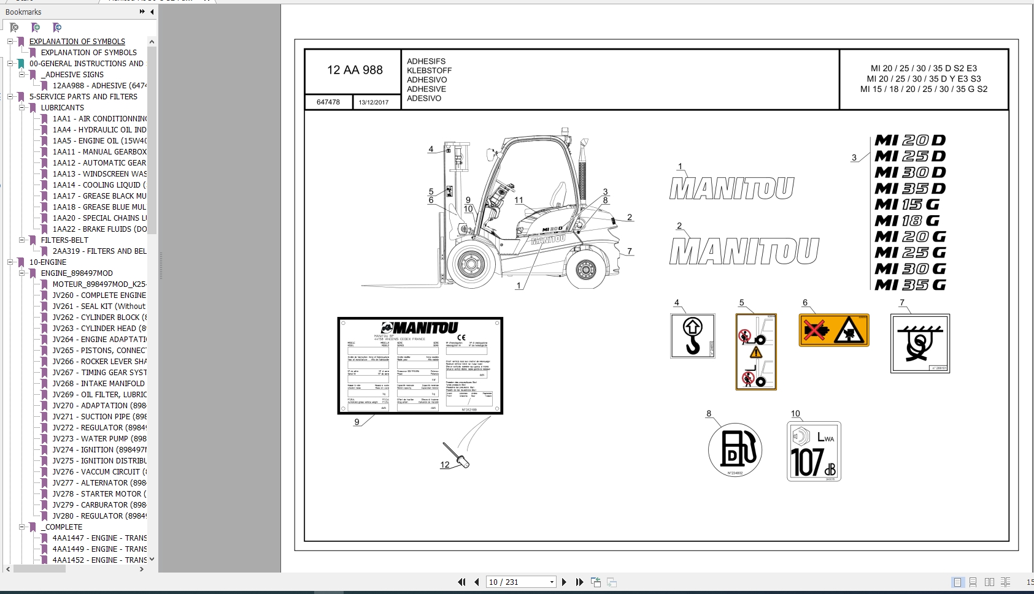
Task: Open the 1AA22 - BRAKE FLUIDS bookmark
Action: click(99, 229)
